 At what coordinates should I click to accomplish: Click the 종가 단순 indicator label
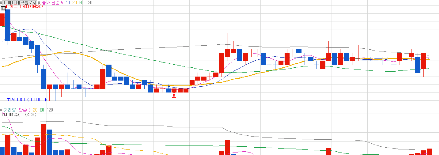pyautogui.click(x=50, y=2)
